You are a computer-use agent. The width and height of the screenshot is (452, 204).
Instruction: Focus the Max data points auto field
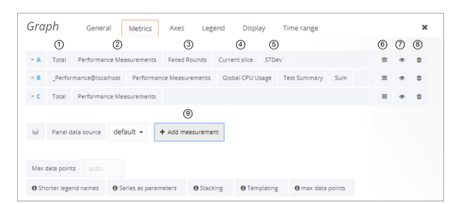click(x=104, y=168)
